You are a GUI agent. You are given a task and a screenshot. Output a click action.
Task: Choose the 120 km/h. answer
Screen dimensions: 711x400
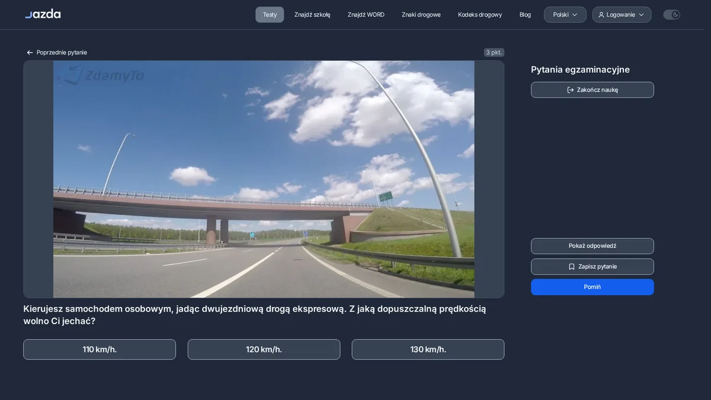click(264, 350)
